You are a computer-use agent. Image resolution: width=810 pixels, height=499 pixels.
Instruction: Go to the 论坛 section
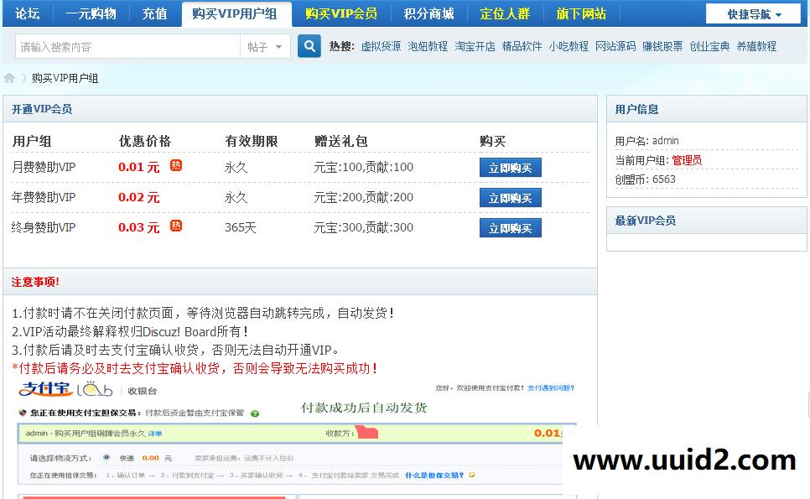tap(27, 13)
